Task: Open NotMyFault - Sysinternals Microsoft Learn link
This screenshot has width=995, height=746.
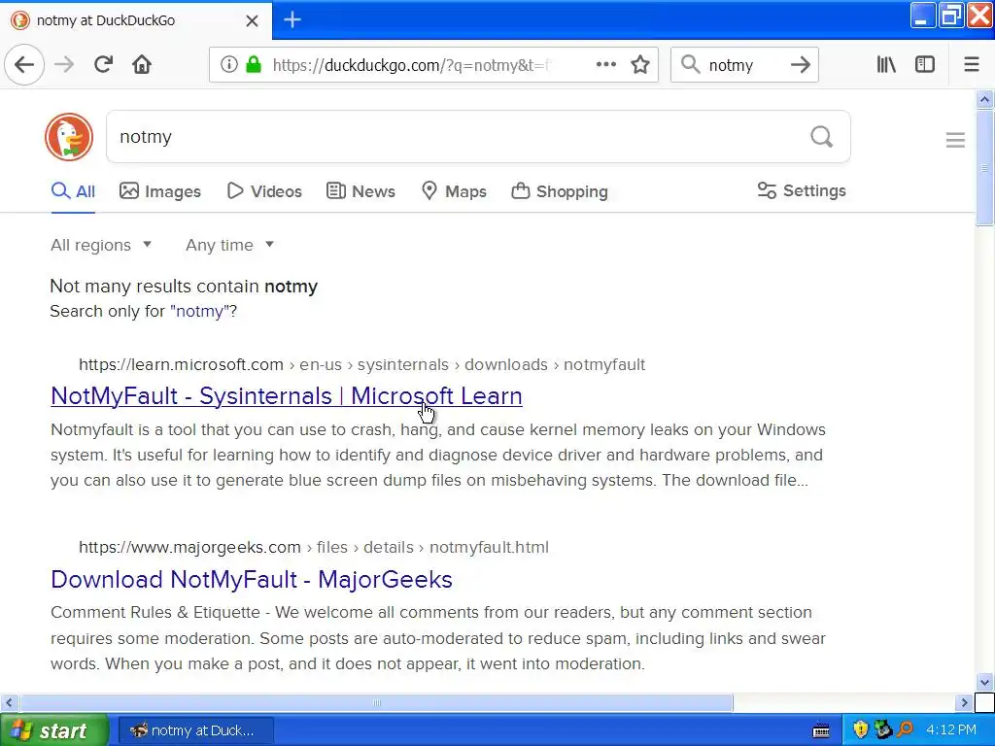Action: 287,396
